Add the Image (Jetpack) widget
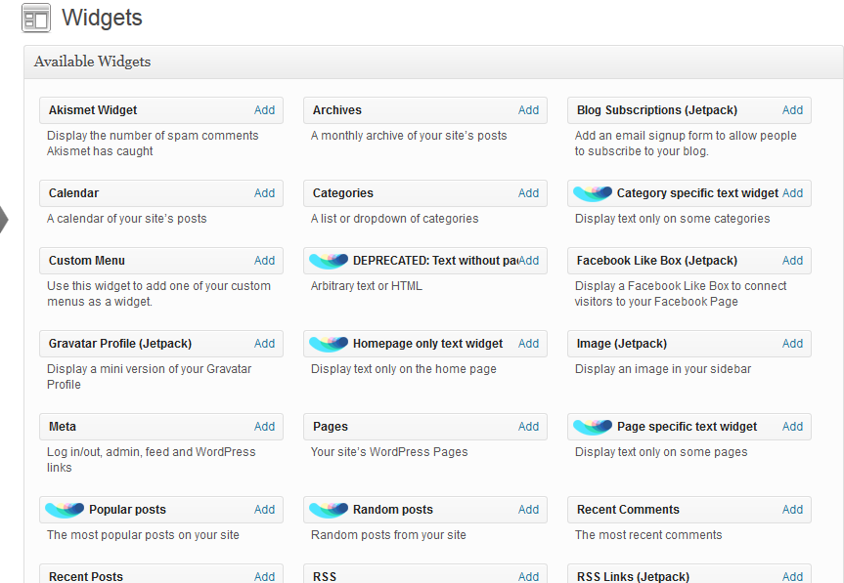Screen dimensions: 844x583 (x=792, y=344)
